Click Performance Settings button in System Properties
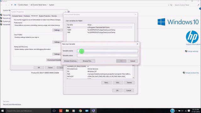The height and width of the screenshot is (113, 201). coord(57,30)
